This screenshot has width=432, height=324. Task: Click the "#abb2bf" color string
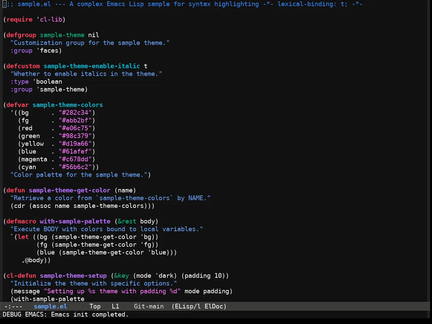pos(75,120)
